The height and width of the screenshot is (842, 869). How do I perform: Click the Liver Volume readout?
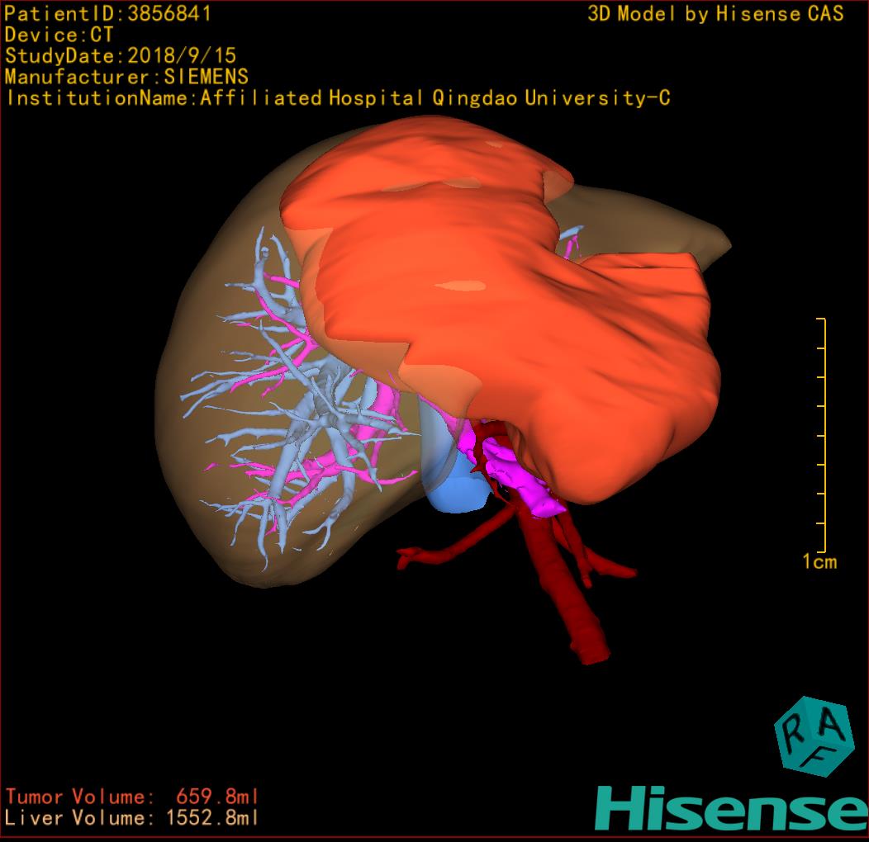click(x=132, y=818)
